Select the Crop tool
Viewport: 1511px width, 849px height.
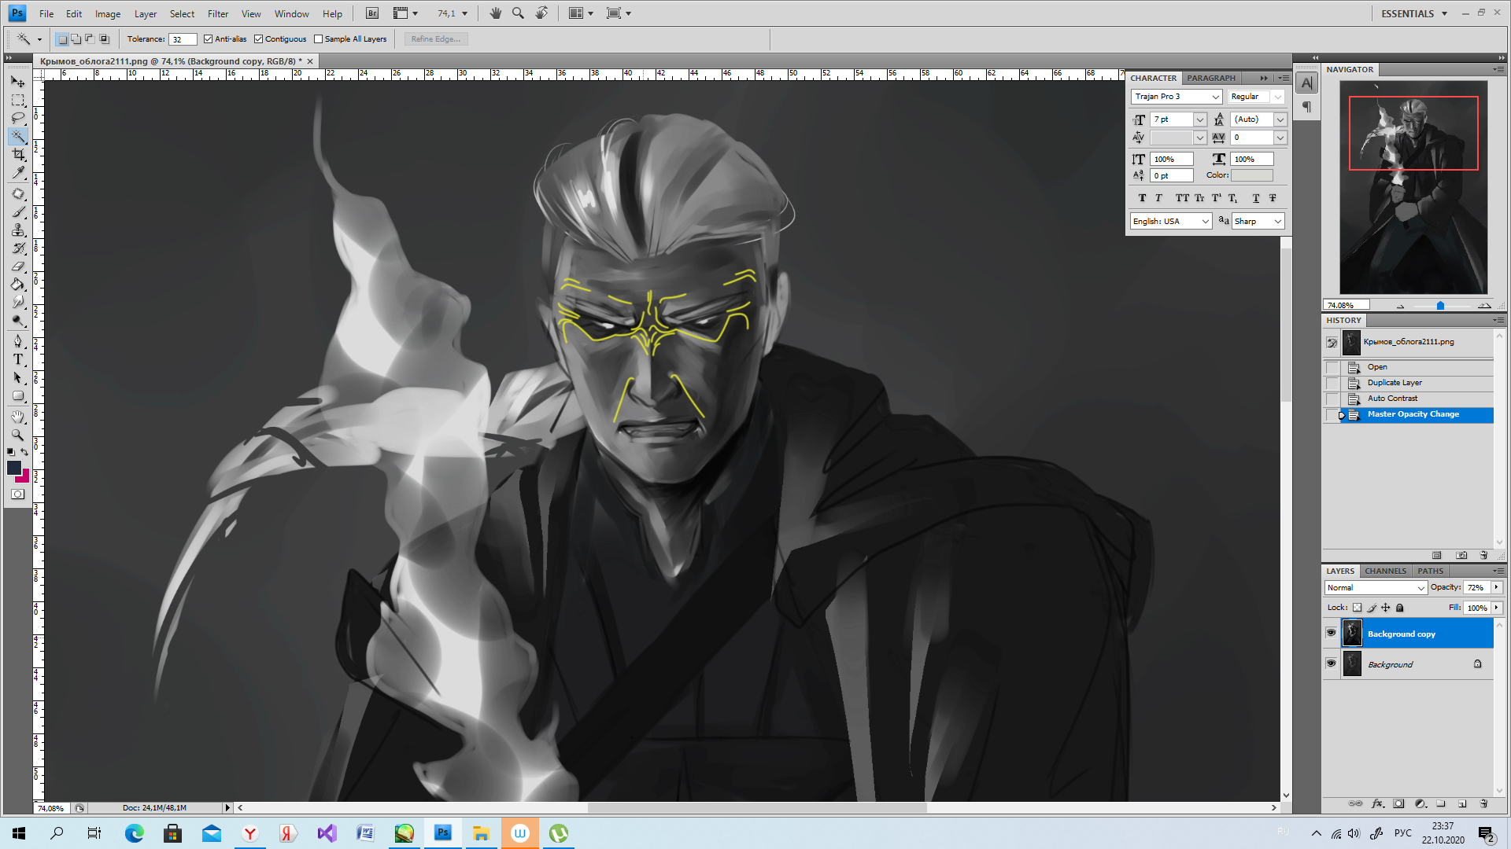point(18,155)
